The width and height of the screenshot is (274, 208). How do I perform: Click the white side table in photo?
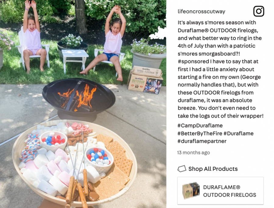click(x=75, y=60)
